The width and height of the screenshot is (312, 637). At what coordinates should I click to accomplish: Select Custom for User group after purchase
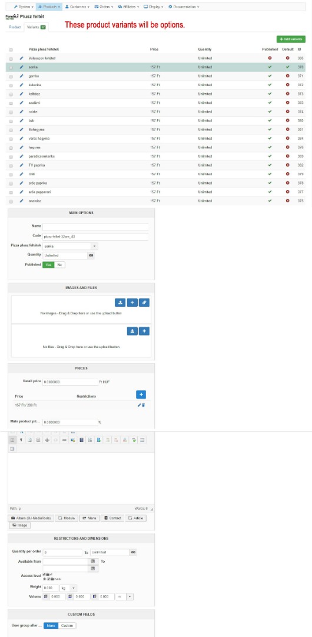point(67,626)
